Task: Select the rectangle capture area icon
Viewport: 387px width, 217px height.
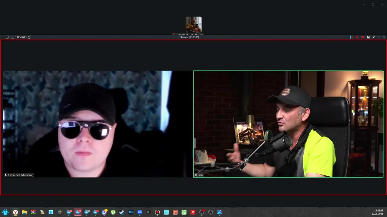Action: (7, 37)
